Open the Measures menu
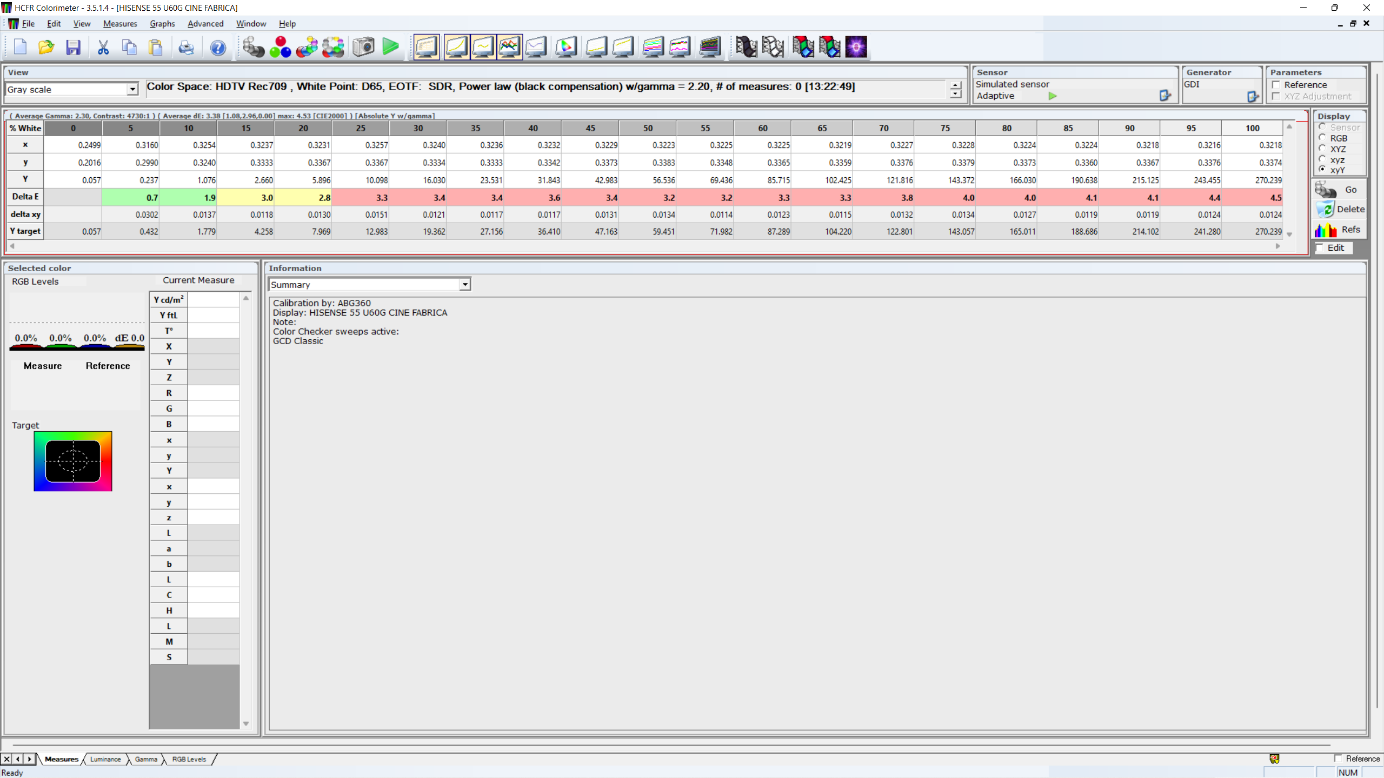 click(120, 24)
